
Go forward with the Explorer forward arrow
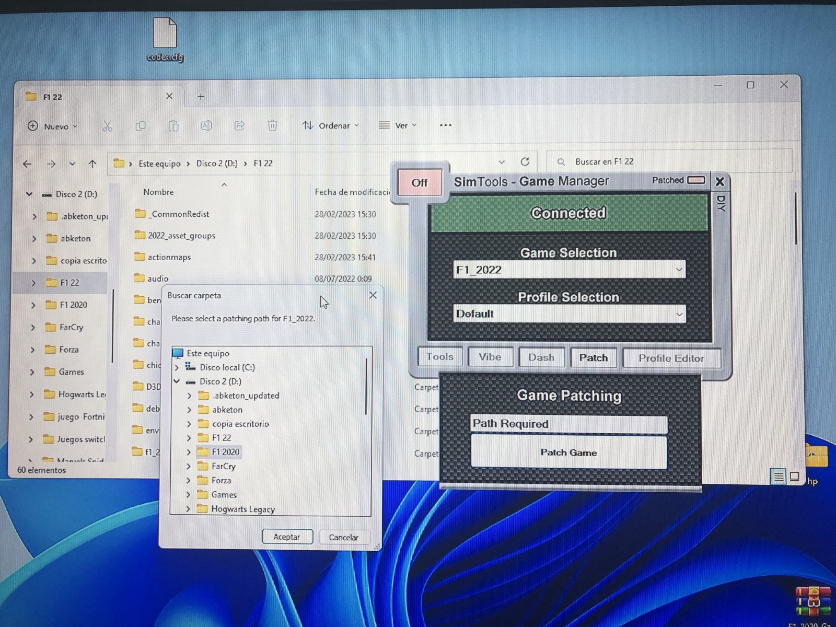click(x=51, y=164)
